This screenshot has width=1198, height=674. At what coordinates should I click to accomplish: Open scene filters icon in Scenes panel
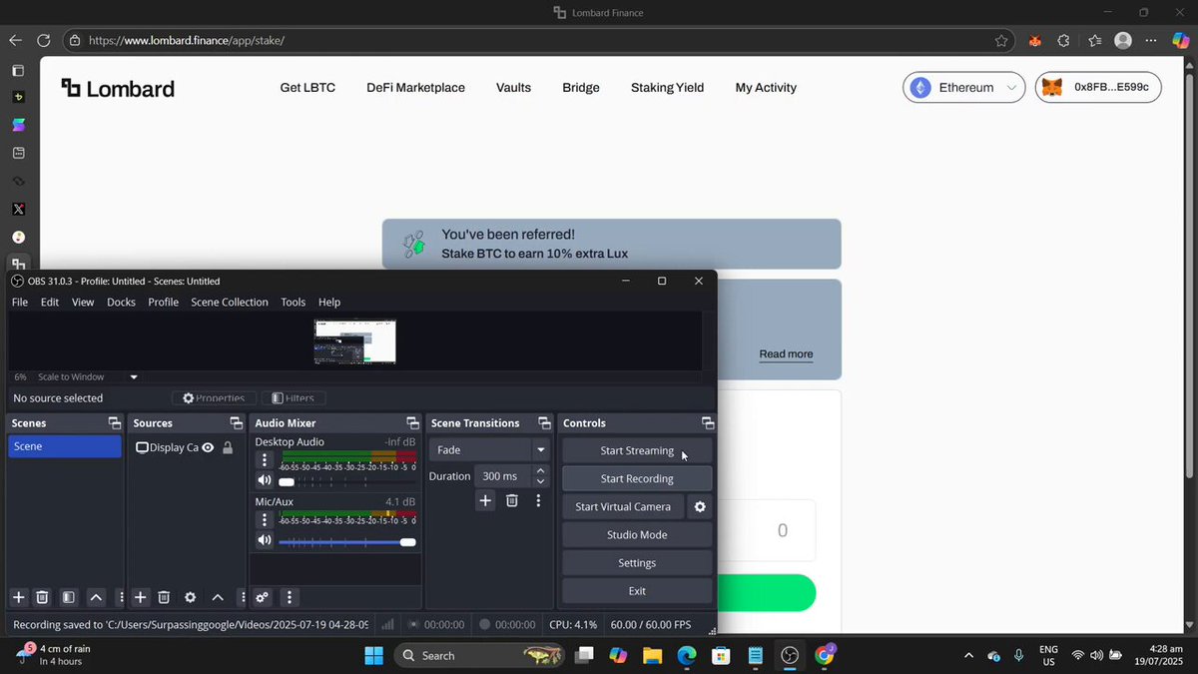coord(68,597)
